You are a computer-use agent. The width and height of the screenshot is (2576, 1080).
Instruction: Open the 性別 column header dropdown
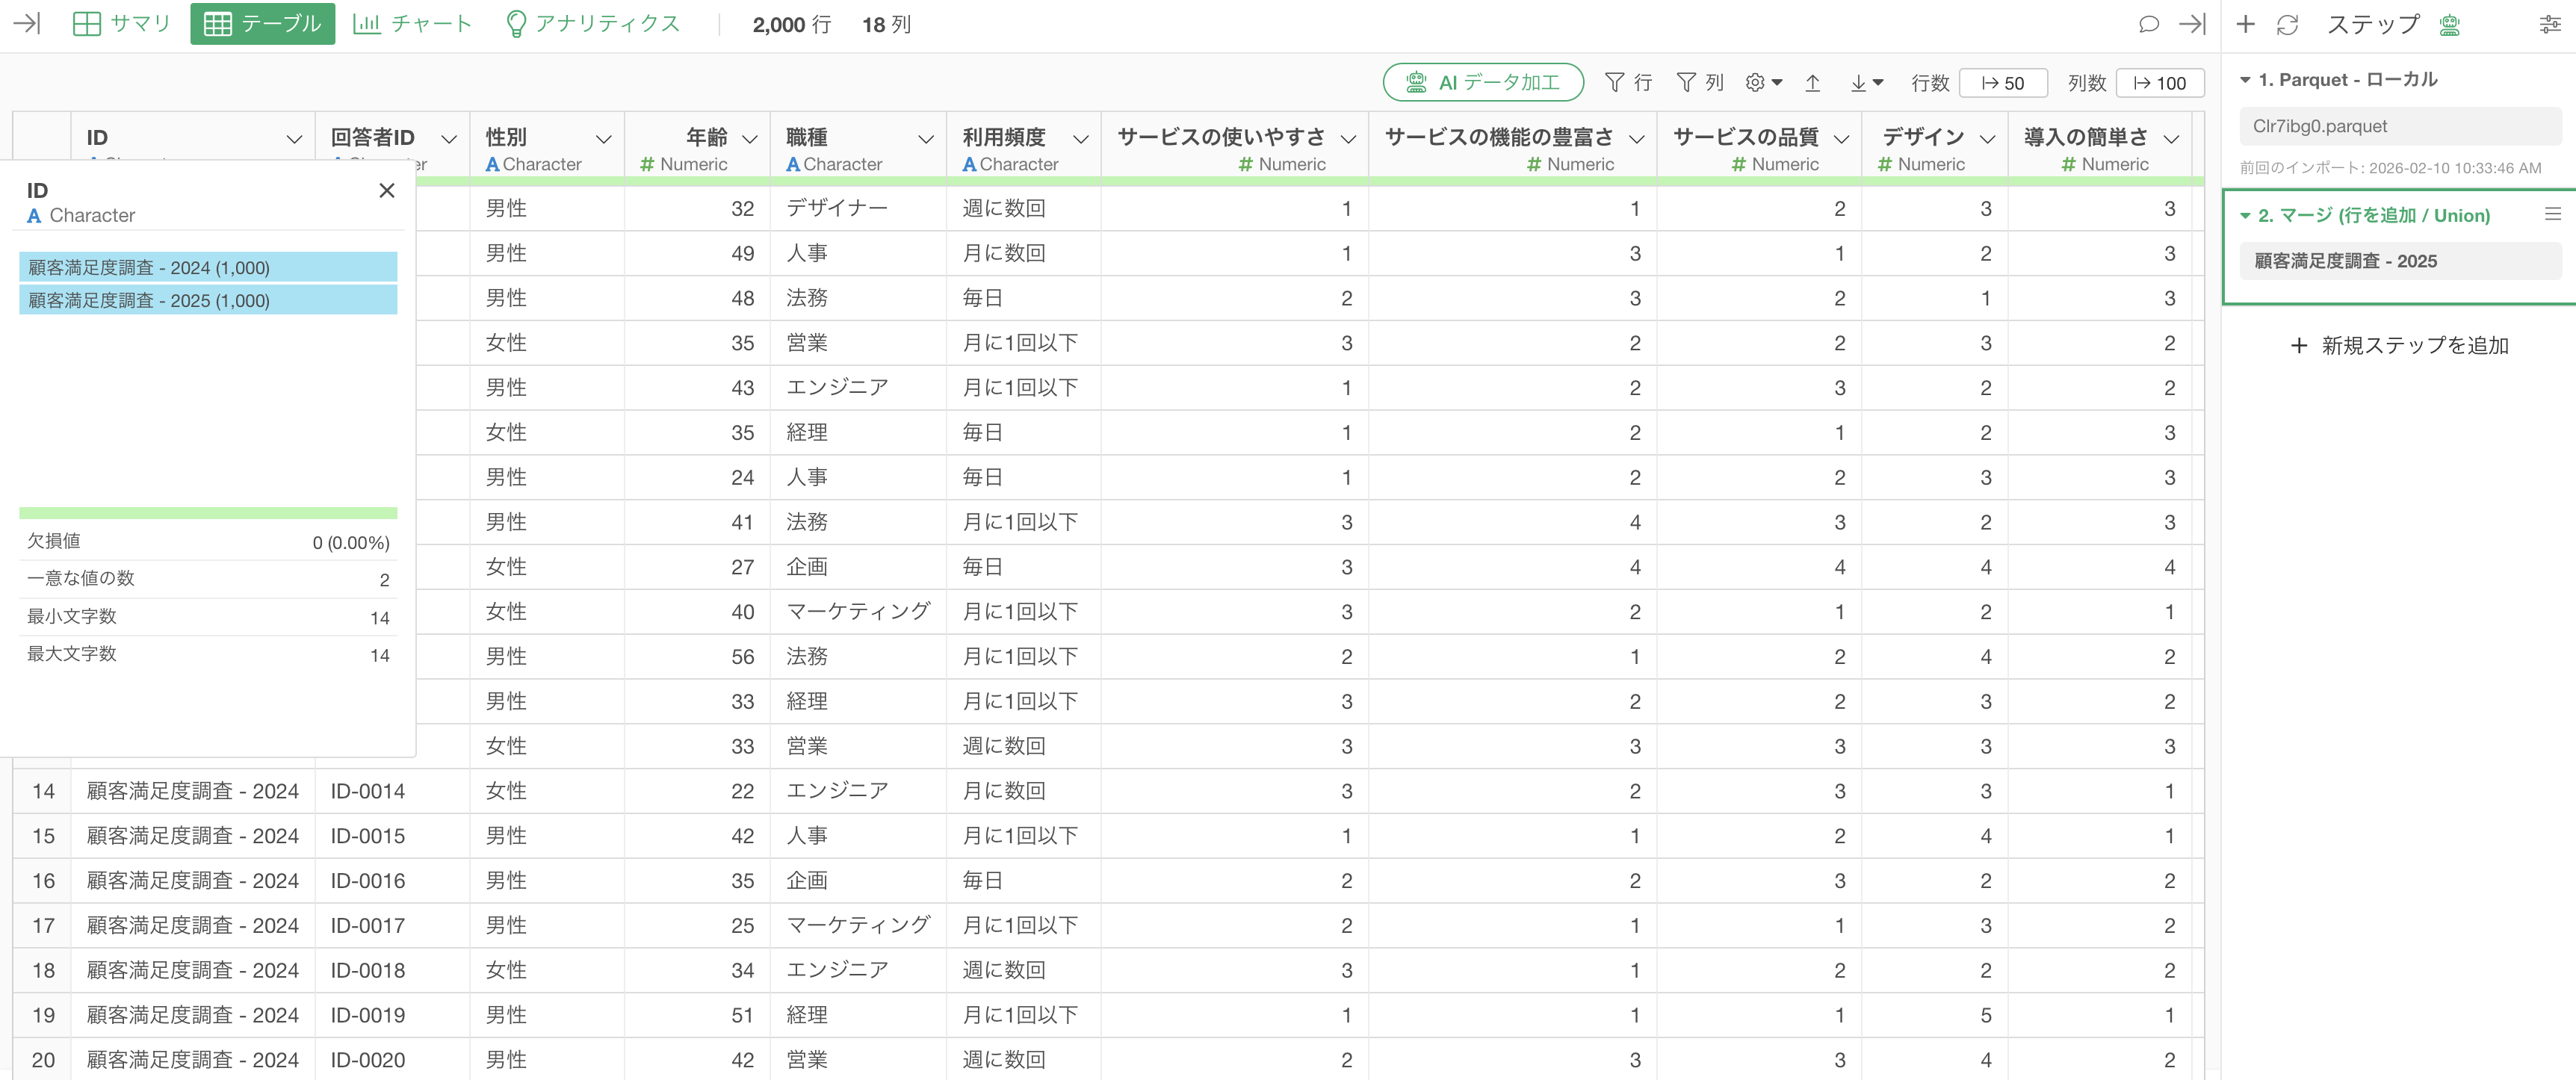603,138
